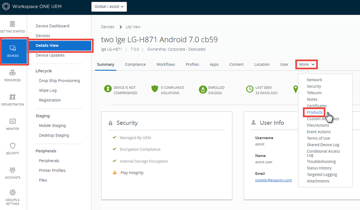
Task: Choose Telecom from the More menu
Action: 314,93
